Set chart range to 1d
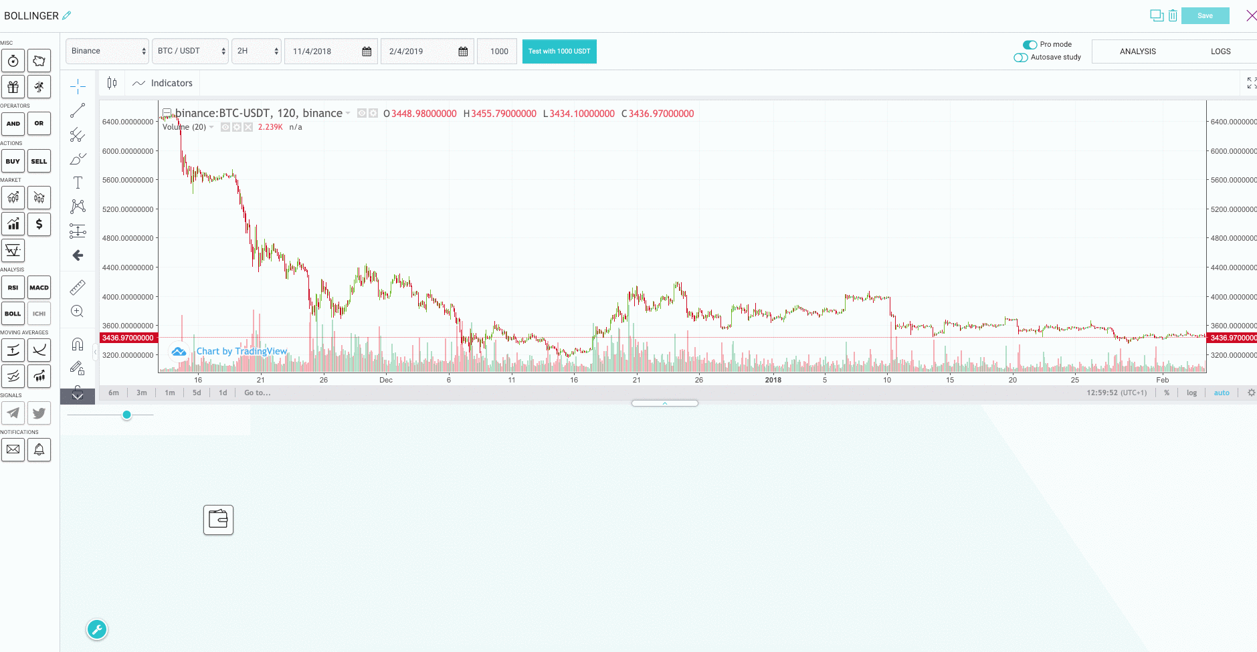Viewport: 1257px width, 652px height. click(223, 393)
